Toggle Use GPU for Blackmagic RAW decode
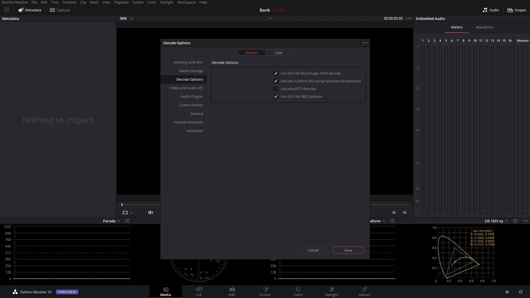Image resolution: width=530 pixels, height=298 pixels. (x=276, y=73)
